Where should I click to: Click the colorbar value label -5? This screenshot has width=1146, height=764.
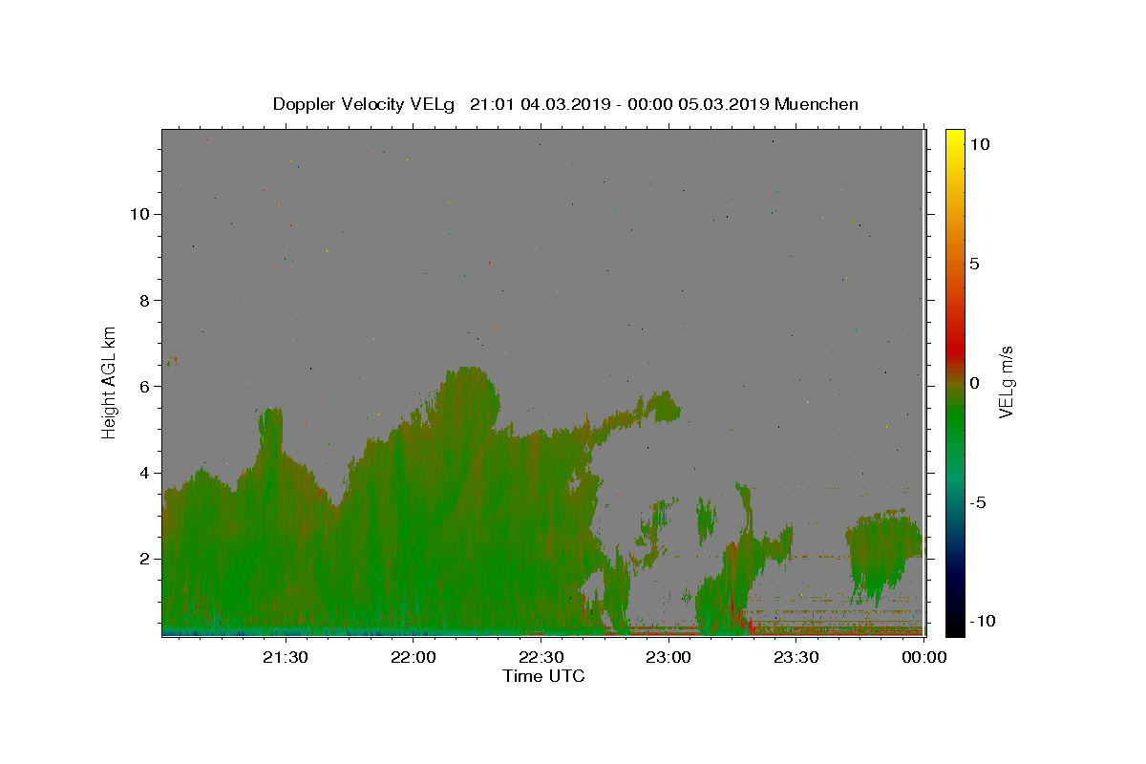click(978, 502)
